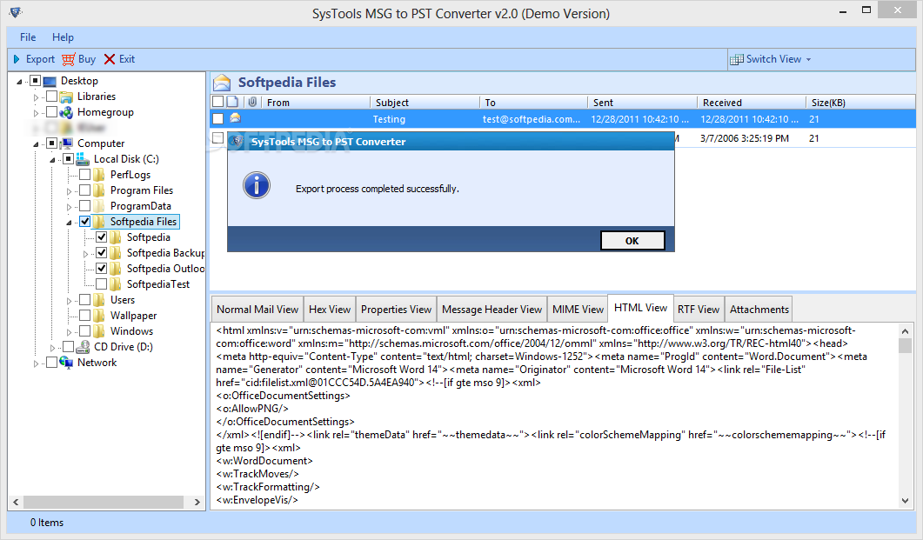
Task: Click the Libraries folder icon
Action: pyautogui.click(x=66, y=97)
